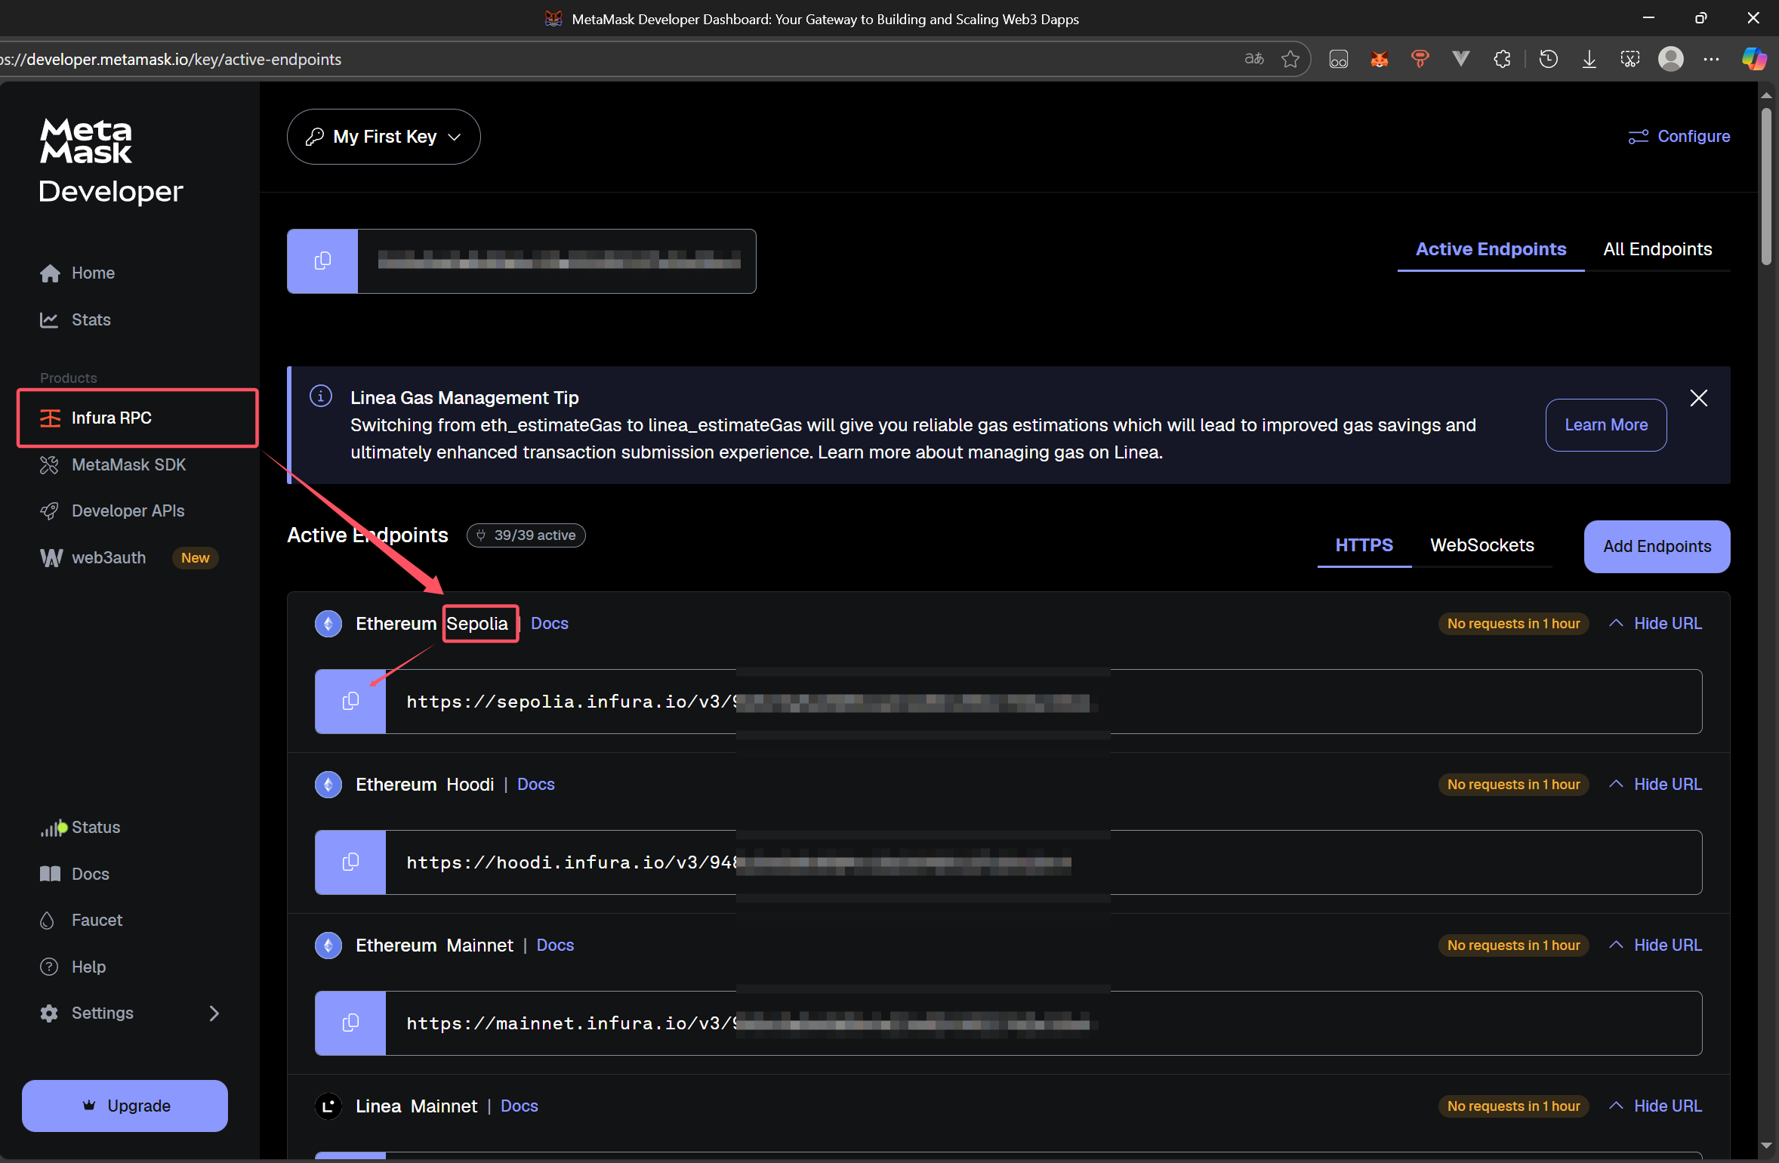Open Faucet from the sidebar
This screenshot has width=1779, height=1163.
[97, 921]
